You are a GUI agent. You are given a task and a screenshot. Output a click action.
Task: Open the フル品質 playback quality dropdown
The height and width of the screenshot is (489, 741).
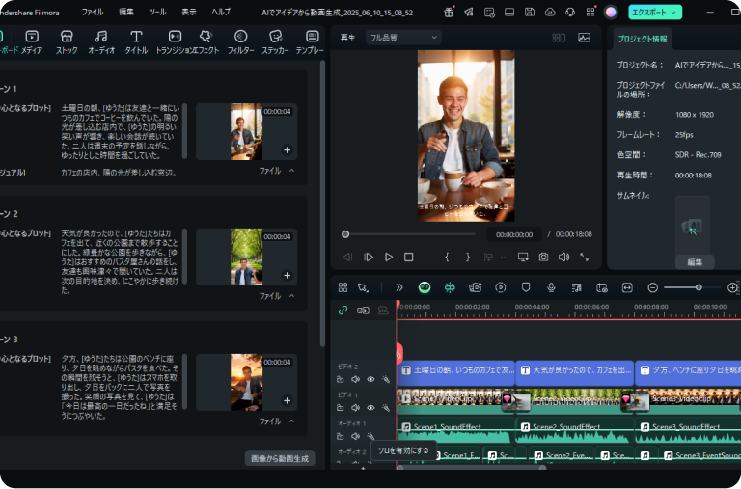pyautogui.click(x=403, y=38)
